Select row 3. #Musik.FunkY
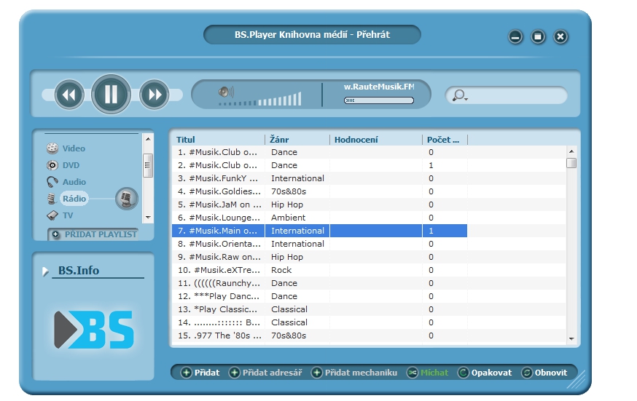 pyautogui.click(x=319, y=178)
